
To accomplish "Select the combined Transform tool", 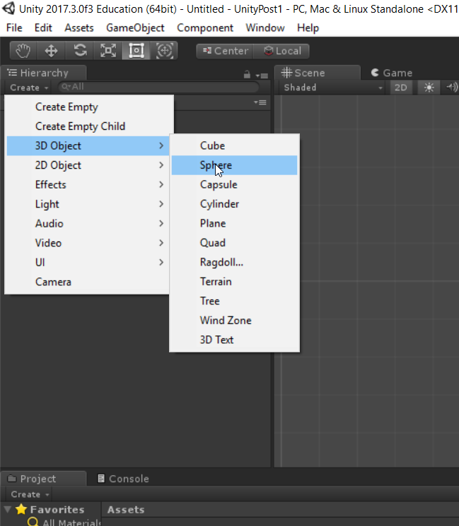I will click(164, 51).
